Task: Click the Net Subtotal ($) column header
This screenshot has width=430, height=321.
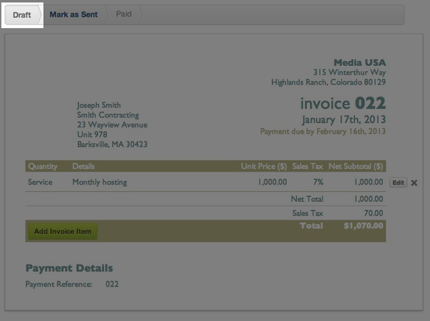Action: point(355,167)
